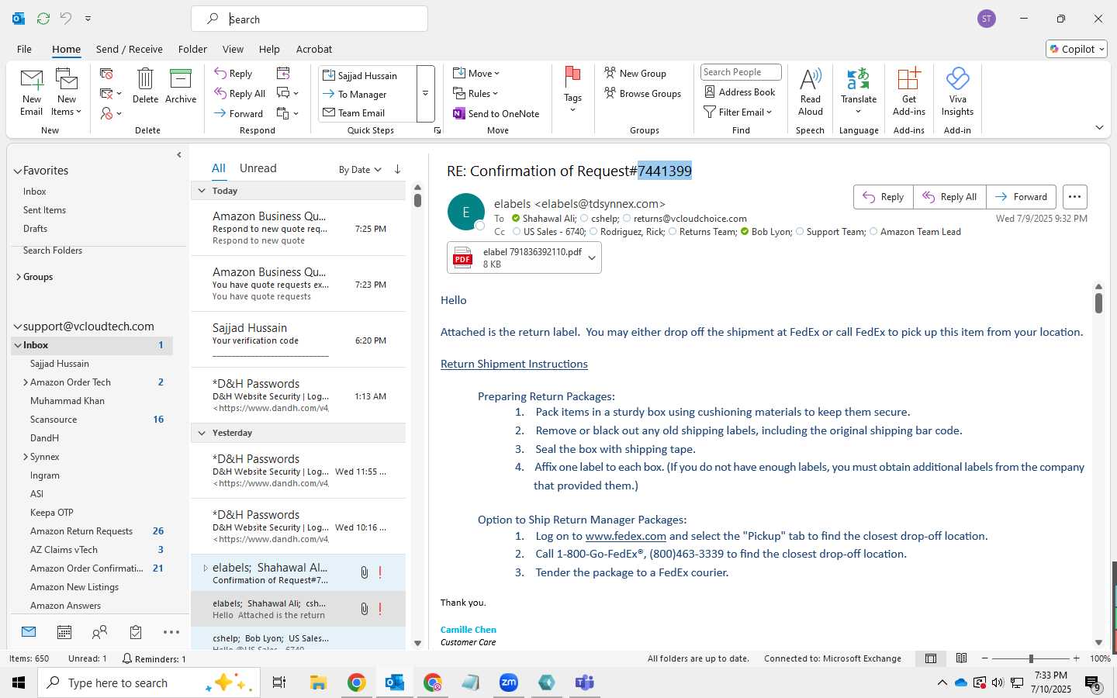Switch to Reading view in status bar
This screenshot has width=1117, height=698.
(962, 658)
